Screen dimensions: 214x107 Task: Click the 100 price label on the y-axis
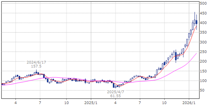[x=203, y=81]
